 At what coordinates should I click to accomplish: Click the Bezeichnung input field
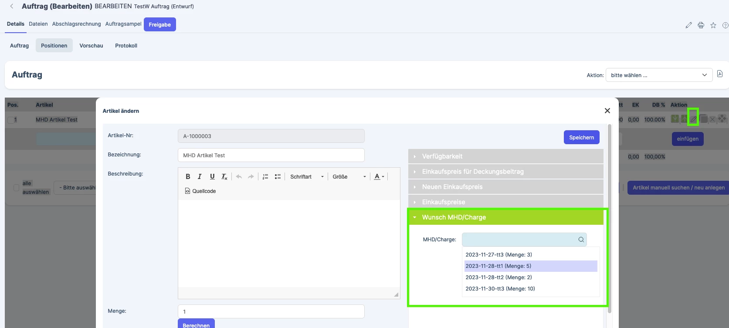[271, 155]
